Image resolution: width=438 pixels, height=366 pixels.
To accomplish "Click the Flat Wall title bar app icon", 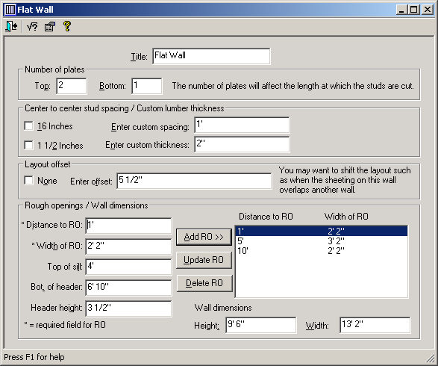I will [10, 10].
